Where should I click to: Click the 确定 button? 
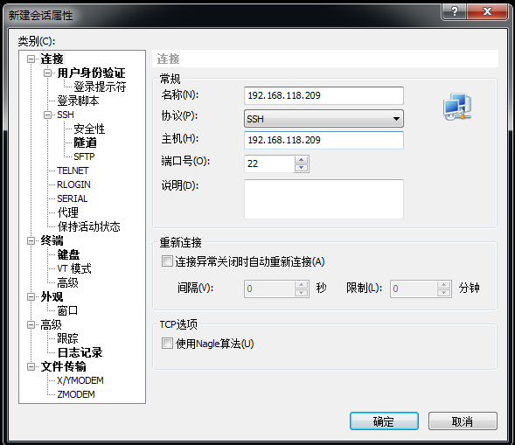384,421
